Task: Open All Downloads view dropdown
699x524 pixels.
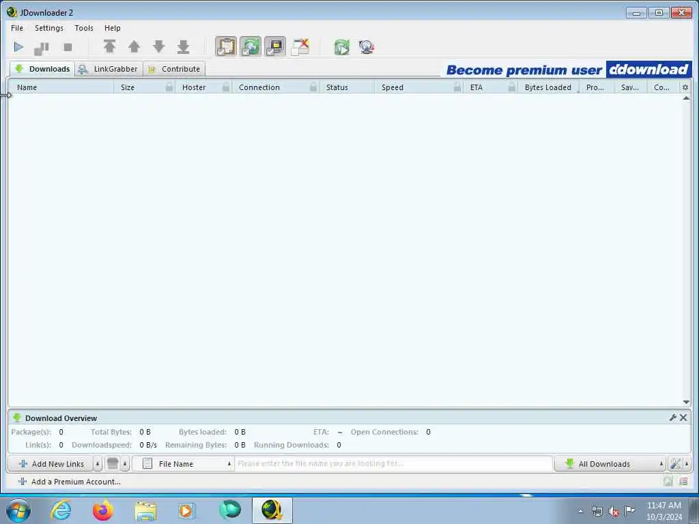Action: point(610,464)
